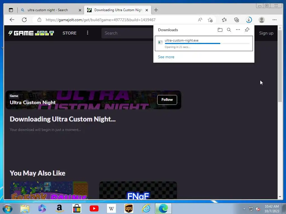Click the browser address bar URL
286x214 pixels.
(101, 20)
